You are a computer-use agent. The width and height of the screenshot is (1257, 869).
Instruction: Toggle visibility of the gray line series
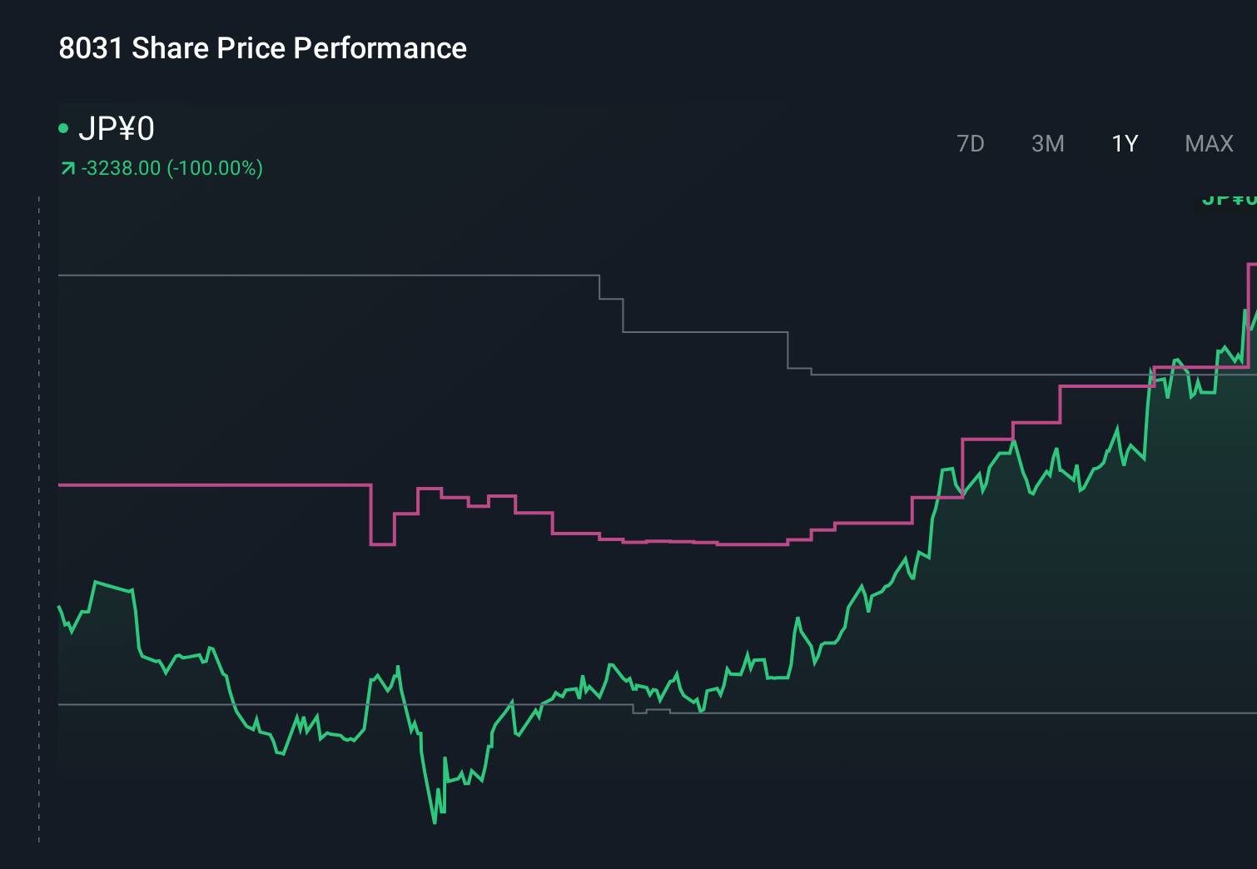333,275
